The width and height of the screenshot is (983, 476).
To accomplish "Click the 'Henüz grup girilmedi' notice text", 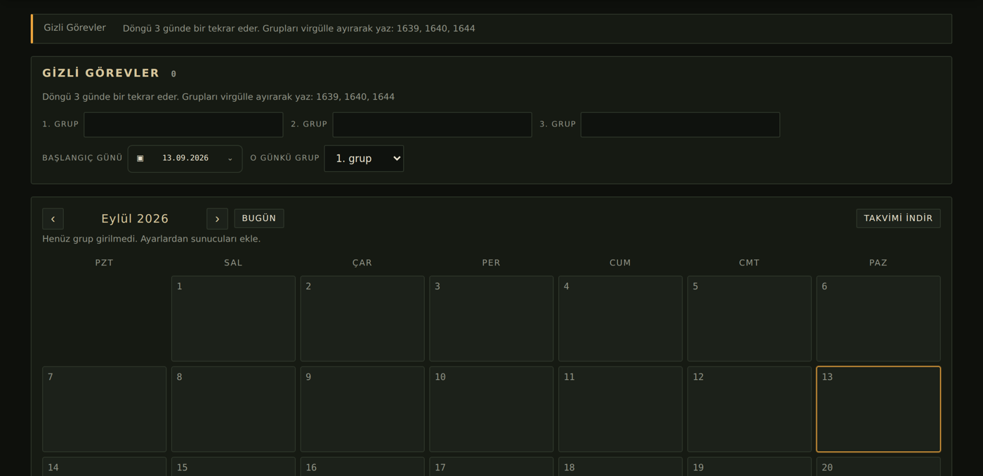I will click(151, 239).
